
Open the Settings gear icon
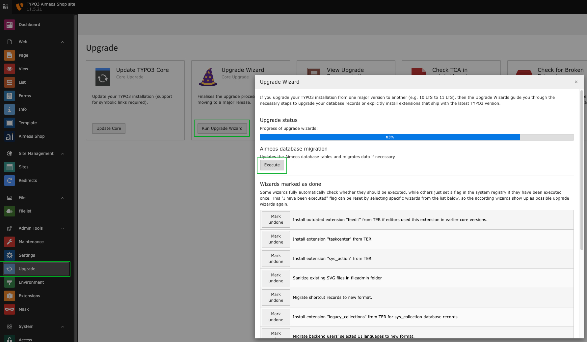pos(10,255)
